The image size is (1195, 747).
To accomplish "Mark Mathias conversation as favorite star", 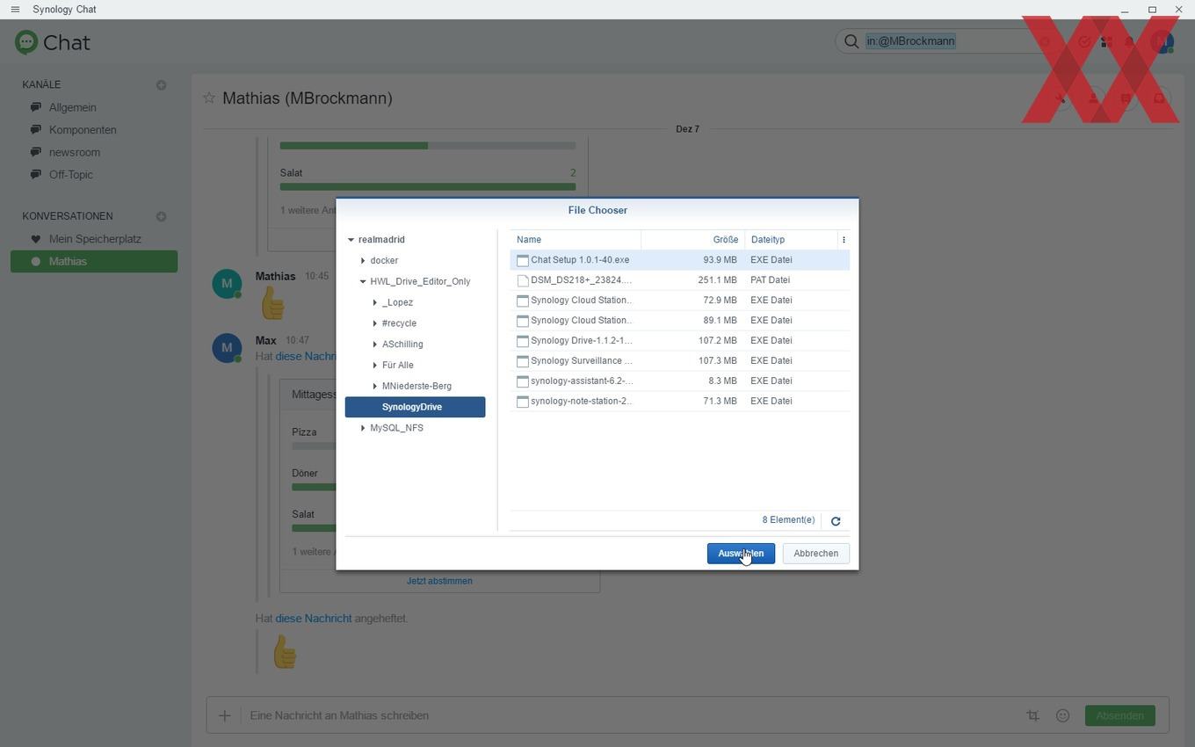I will click(x=209, y=98).
